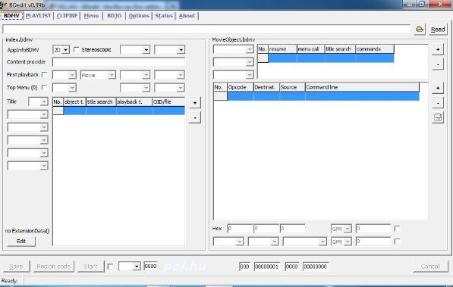Click the 'Command line' column header

click(x=362, y=87)
